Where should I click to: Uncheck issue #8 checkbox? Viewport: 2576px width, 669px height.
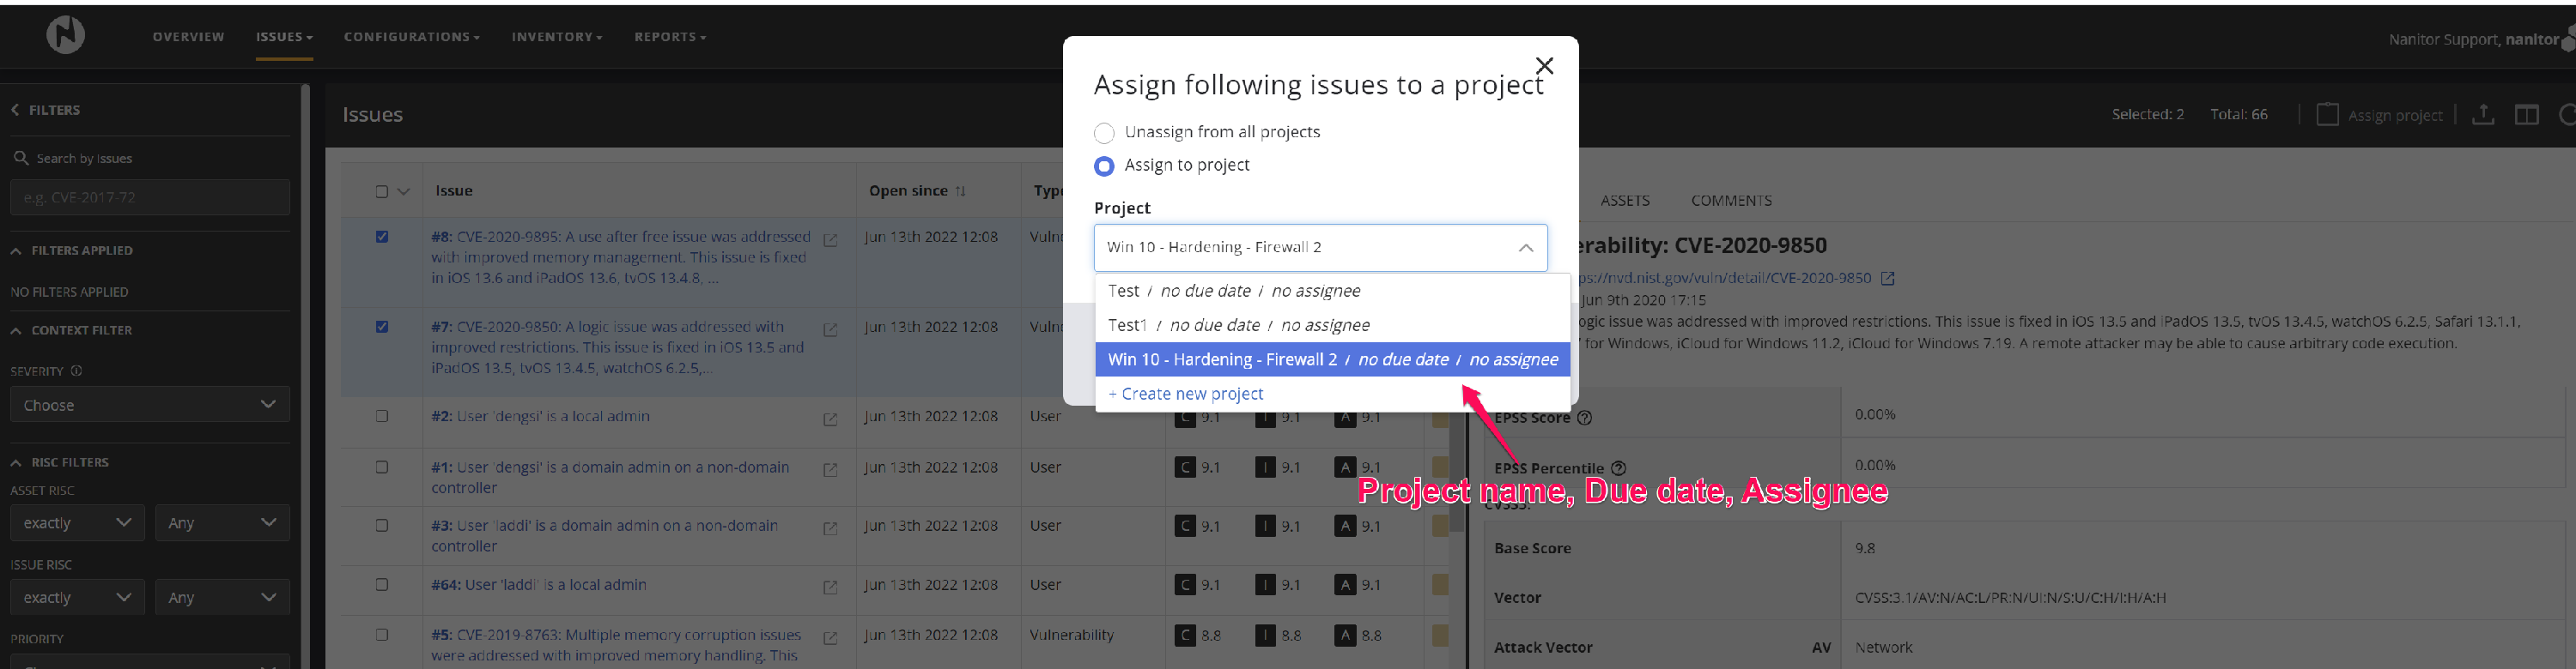point(382,237)
